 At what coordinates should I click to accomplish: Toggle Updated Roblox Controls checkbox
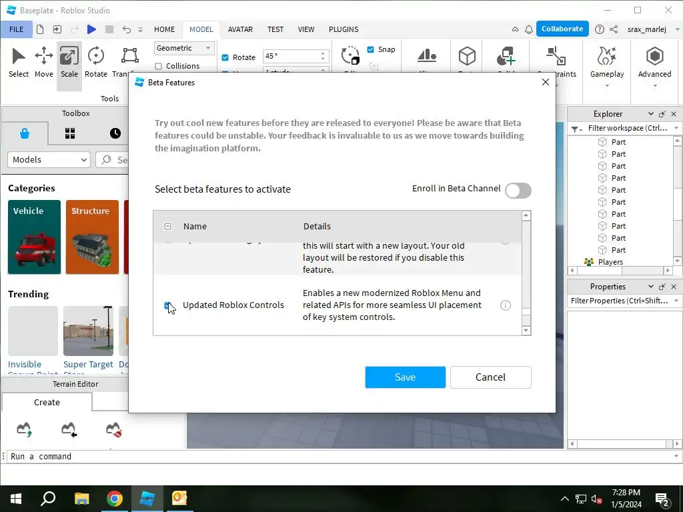pyautogui.click(x=167, y=305)
